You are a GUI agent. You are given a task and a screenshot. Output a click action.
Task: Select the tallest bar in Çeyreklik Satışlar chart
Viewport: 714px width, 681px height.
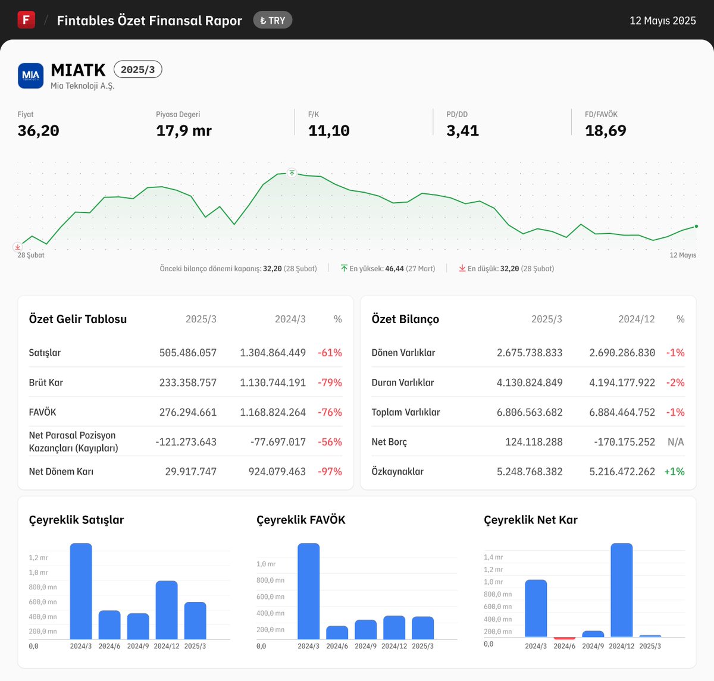[x=80, y=592]
